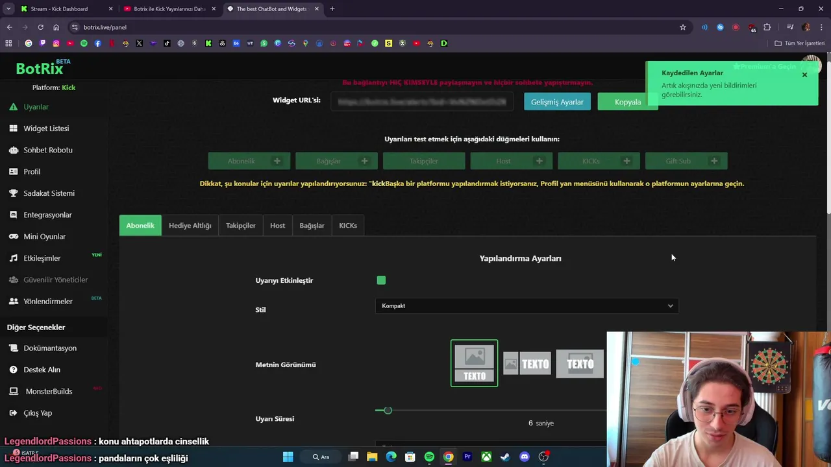
Task: Adjust Uyarı Süresi slider handle
Action: pos(388,411)
